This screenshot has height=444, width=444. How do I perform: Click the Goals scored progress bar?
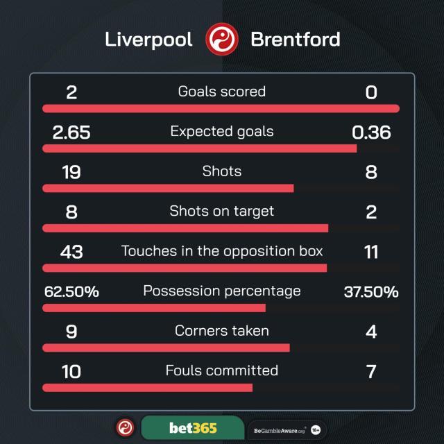(x=221, y=108)
